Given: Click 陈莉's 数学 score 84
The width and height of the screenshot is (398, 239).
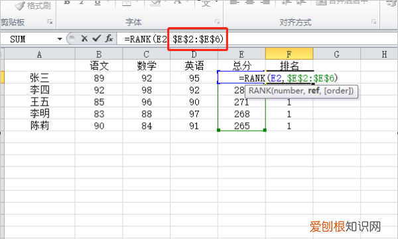Looking at the screenshot, I should 147,125.
